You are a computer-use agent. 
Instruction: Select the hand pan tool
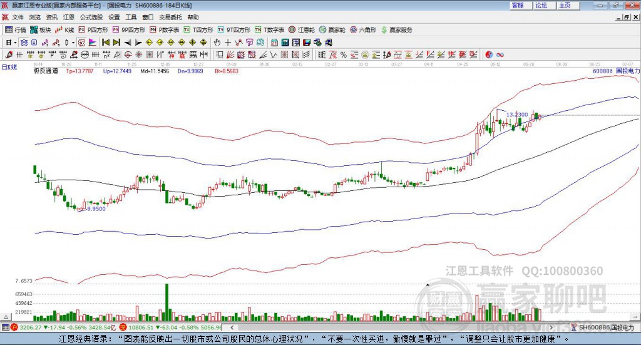coord(217,43)
